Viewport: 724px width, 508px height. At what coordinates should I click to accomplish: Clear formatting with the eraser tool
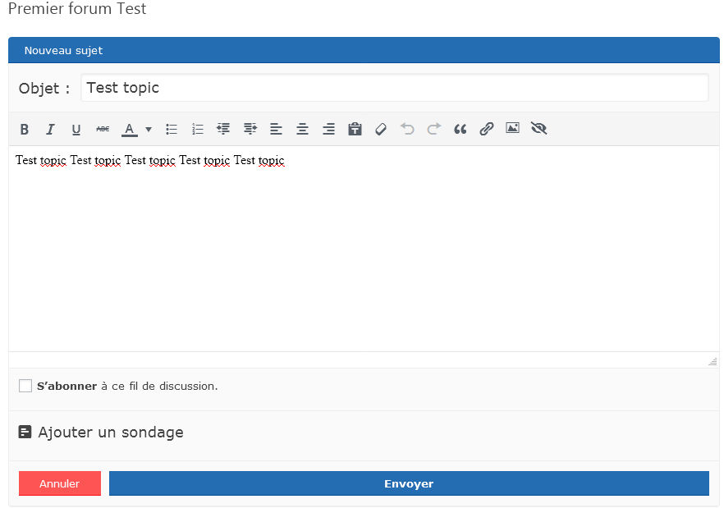380,129
